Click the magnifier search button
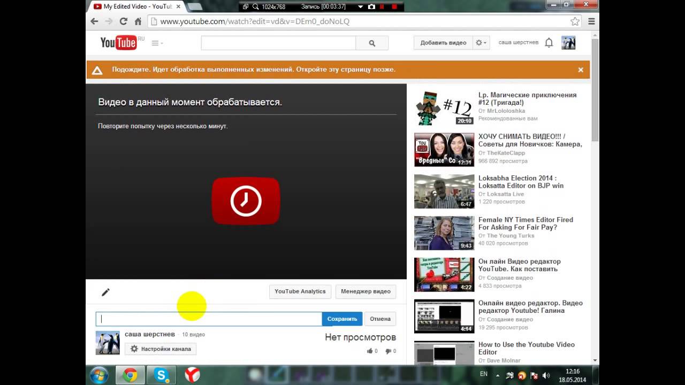685x385 pixels. (x=372, y=43)
